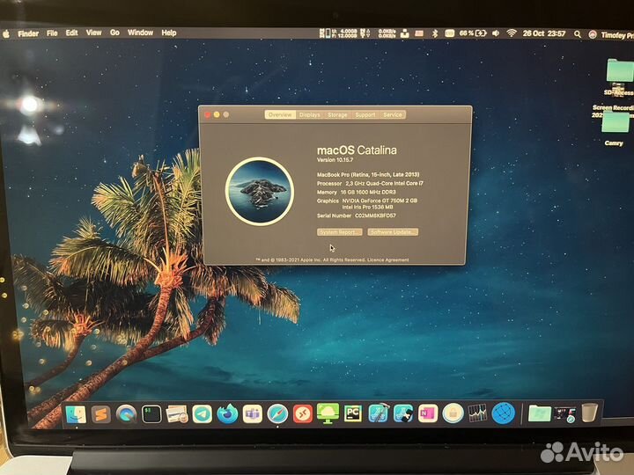The image size is (634, 475).
Task: Open the green folder in the Dock
Action: coord(540,413)
